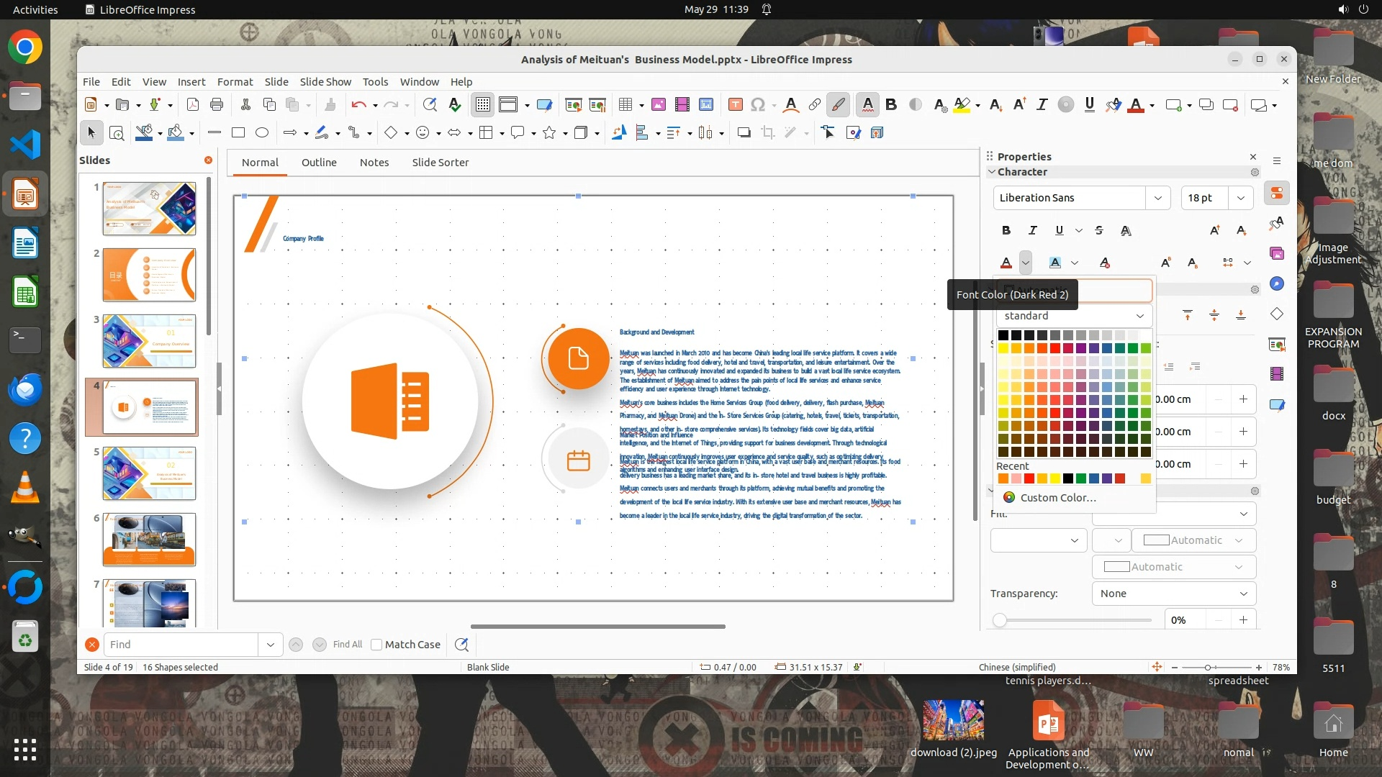1382x777 pixels.
Task: Open the Gallery sidebar deck
Action: (1276, 253)
